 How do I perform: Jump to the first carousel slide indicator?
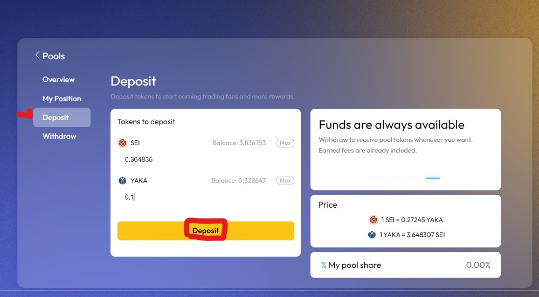click(x=379, y=178)
